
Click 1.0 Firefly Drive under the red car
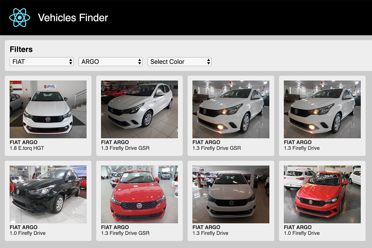[x=302, y=233]
